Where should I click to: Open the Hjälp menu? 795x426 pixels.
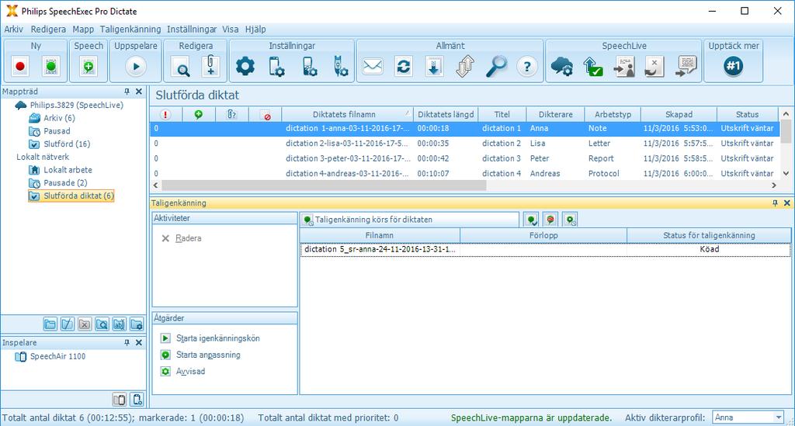(x=255, y=29)
